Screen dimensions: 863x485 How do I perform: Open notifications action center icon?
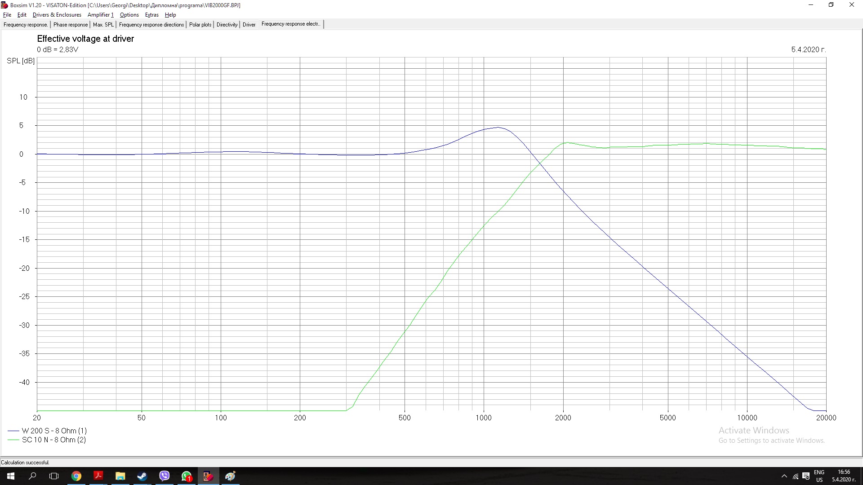pyautogui.click(x=806, y=476)
